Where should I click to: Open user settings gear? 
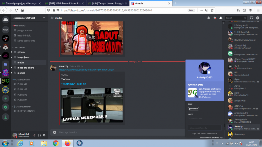coord(44,135)
